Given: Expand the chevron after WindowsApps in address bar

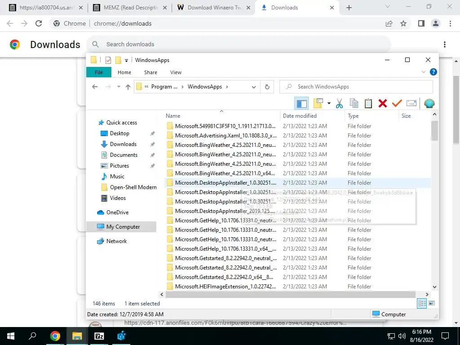Looking at the screenshot, I should tap(227, 87).
